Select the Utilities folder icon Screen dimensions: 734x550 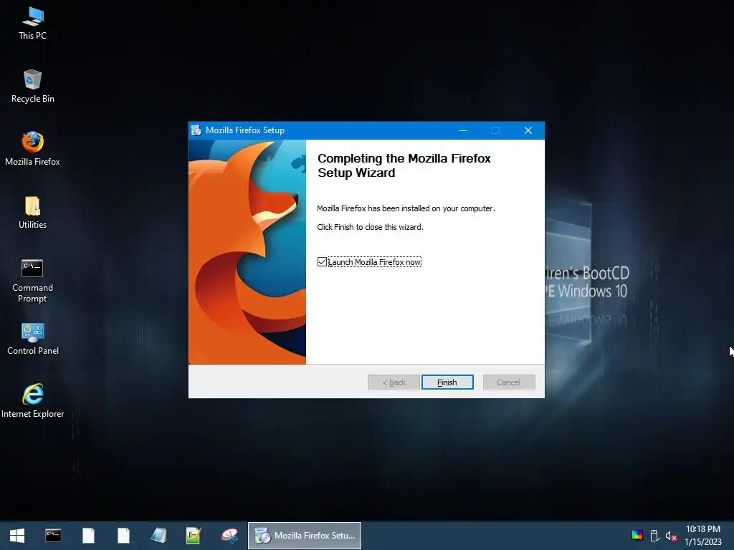pyautogui.click(x=33, y=213)
